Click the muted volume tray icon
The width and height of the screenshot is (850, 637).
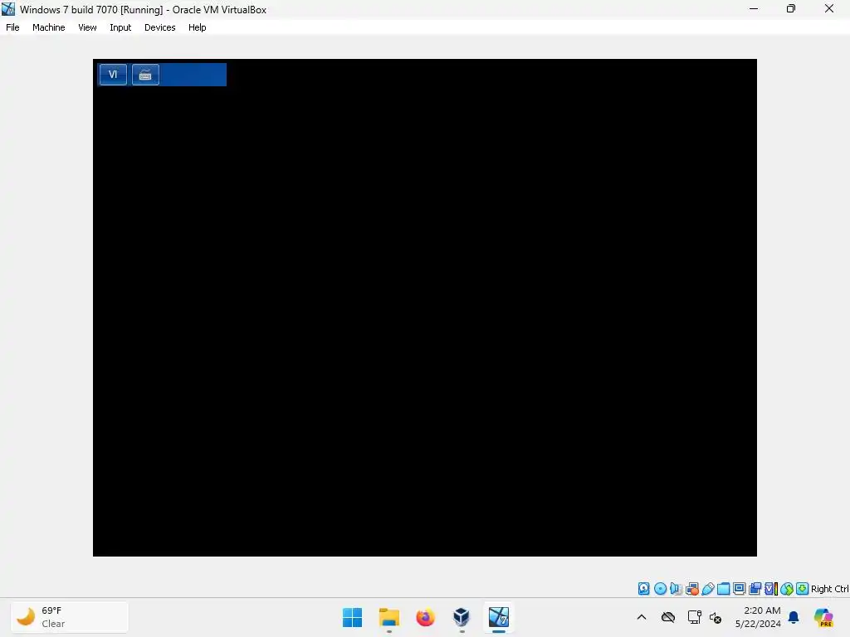tap(716, 617)
